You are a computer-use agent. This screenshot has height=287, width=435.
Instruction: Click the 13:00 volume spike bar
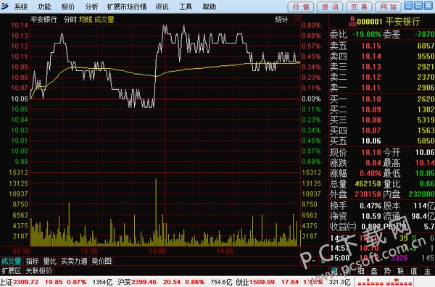[x=156, y=212]
